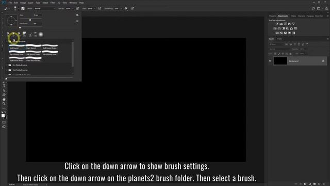Add an Exposure adjustment
This screenshot has height=186, width=330.
[289, 24]
